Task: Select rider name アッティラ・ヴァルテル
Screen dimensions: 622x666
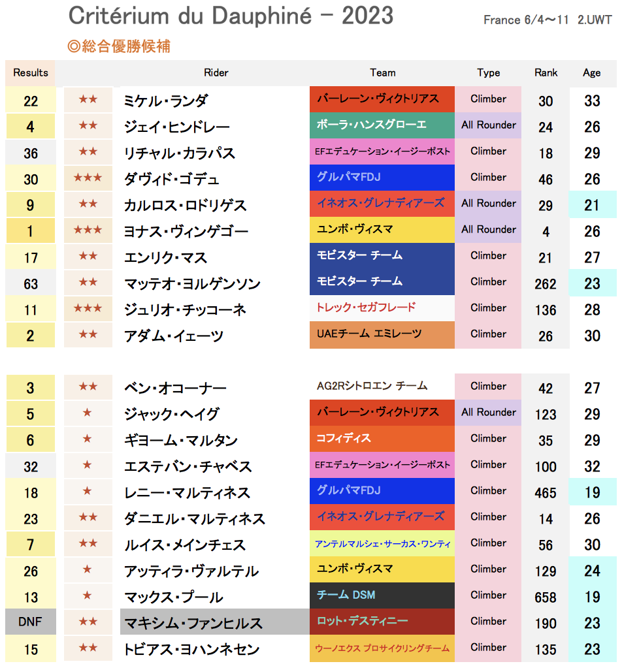Action: [191, 571]
